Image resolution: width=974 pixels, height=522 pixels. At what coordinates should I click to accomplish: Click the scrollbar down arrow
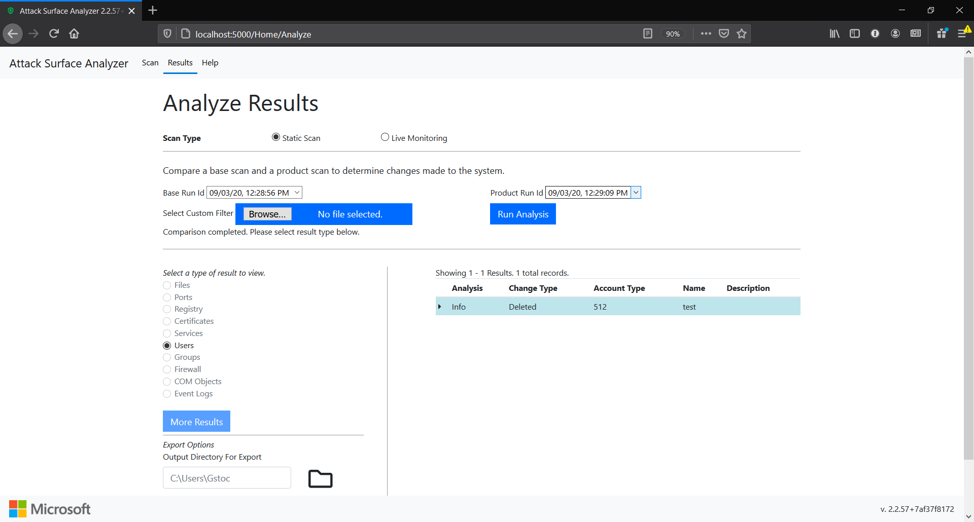point(968,517)
